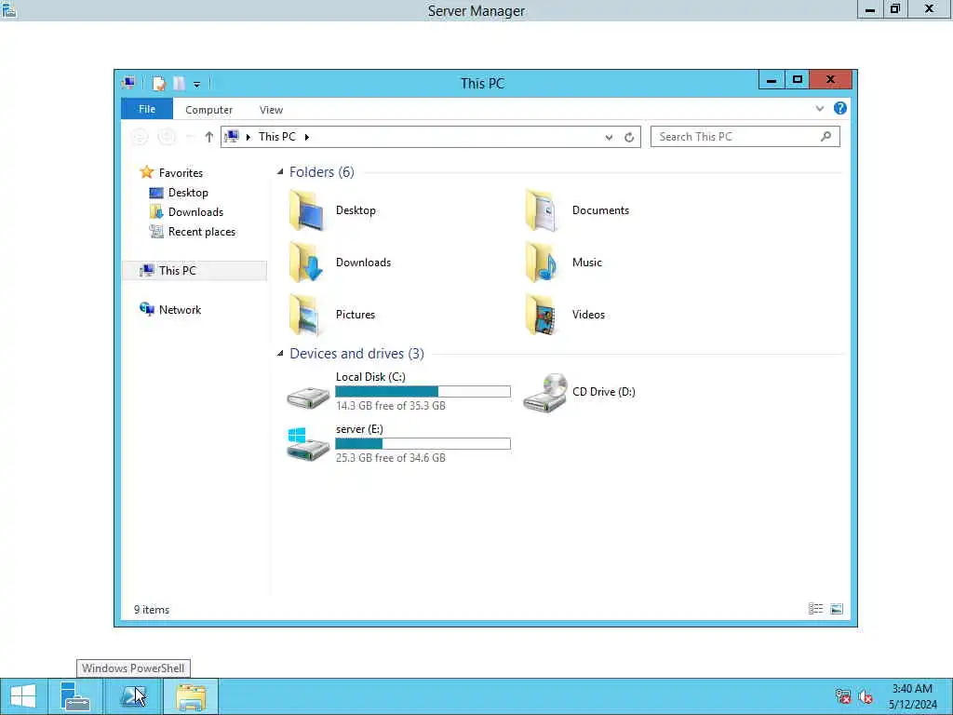Refresh the This PC view

tap(629, 138)
